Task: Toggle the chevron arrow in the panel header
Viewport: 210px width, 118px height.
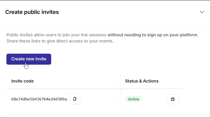Action: (202, 12)
